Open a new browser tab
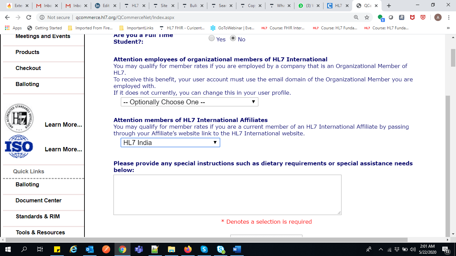The width and height of the screenshot is (456, 256). 389,6
